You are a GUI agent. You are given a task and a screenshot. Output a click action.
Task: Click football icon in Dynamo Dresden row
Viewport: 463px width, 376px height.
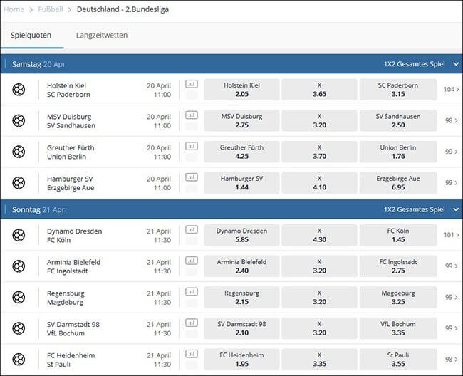19,235
